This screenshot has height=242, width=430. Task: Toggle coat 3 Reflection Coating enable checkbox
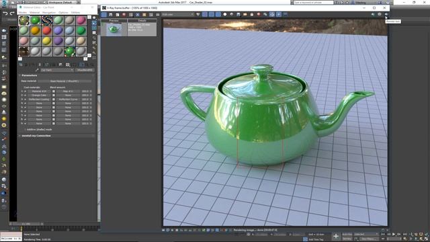coord(26,99)
